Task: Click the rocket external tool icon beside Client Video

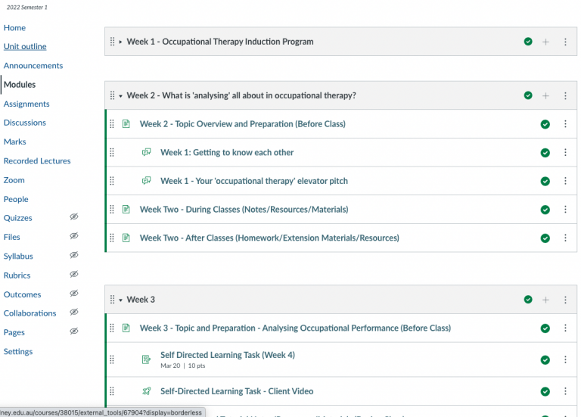Action: pyautogui.click(x=147, y=391)
